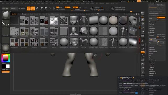The height and width of the screenshot is (95, 168).
Task: Click the gyro circle icon in the toolbar
Action: [x=50, y=8]
